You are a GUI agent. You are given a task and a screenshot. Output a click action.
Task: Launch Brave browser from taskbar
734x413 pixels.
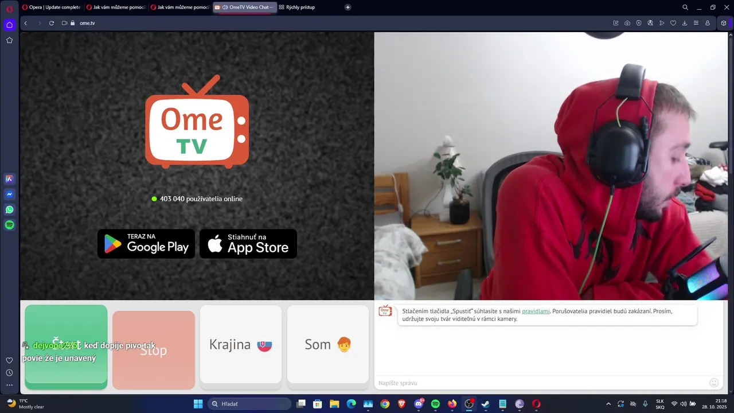point(401,404)
